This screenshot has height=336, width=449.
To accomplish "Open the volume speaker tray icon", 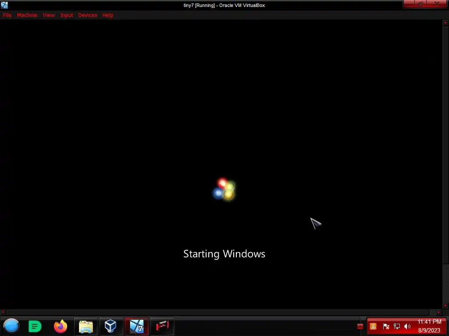I will tap(407, 326).
